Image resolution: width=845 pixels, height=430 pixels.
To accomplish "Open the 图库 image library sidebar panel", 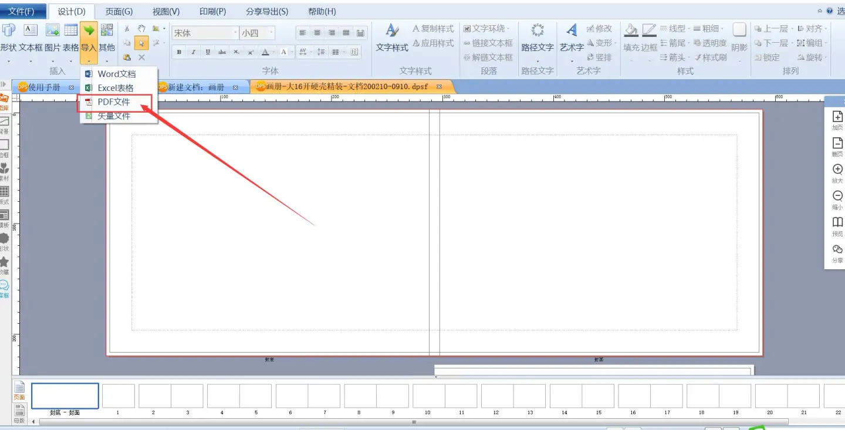I will (x=4, y=101).
